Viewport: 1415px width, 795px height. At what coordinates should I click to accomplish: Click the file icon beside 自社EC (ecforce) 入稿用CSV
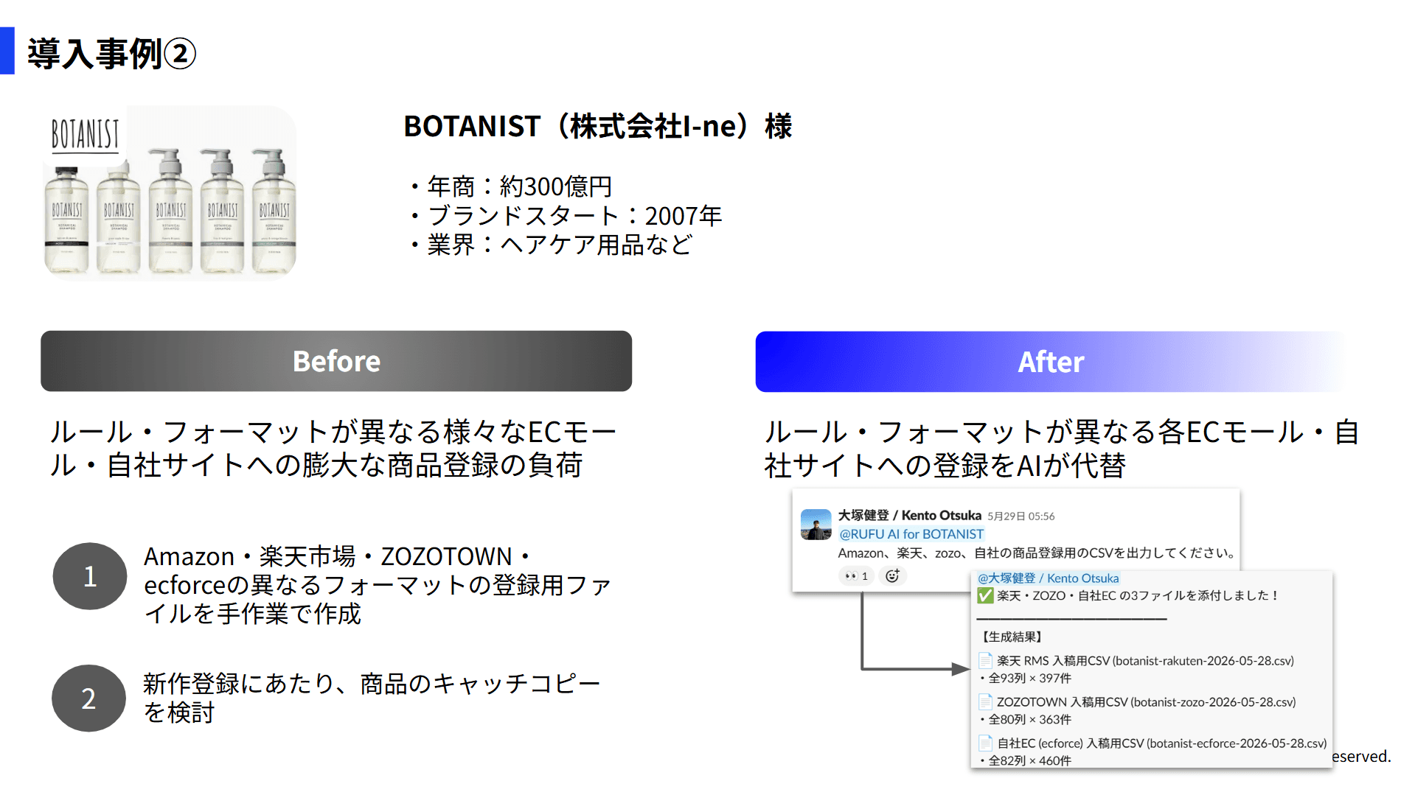coord(985,743)
